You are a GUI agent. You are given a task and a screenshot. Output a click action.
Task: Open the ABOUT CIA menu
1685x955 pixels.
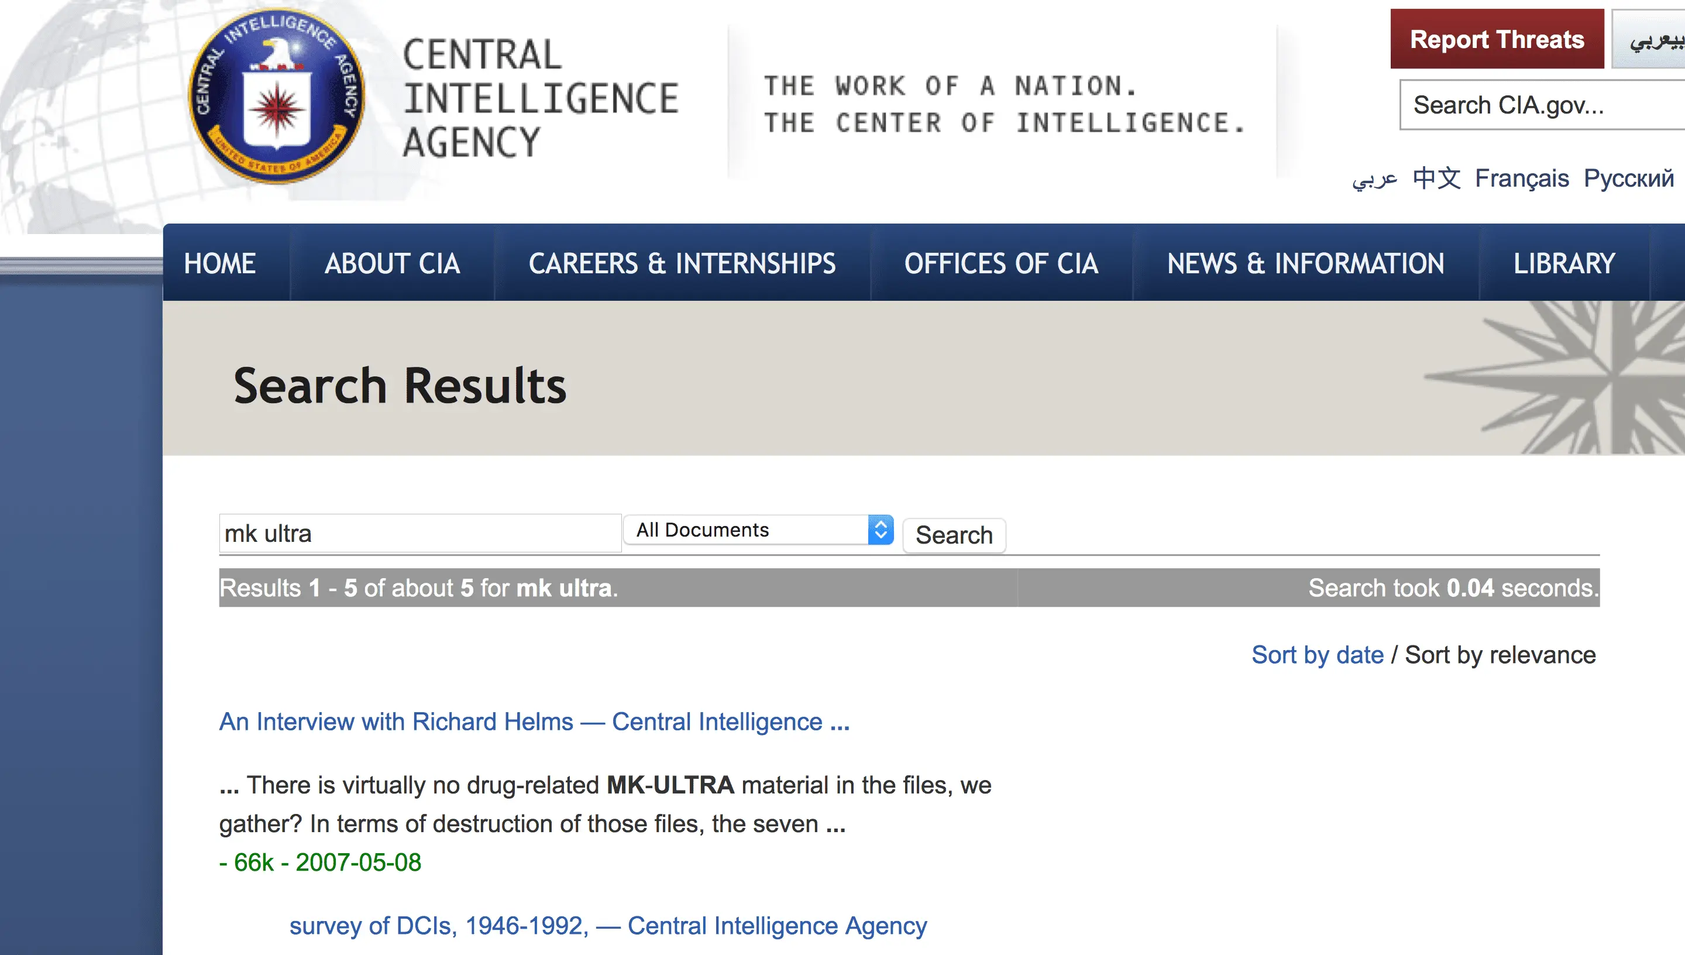(392, 264)
